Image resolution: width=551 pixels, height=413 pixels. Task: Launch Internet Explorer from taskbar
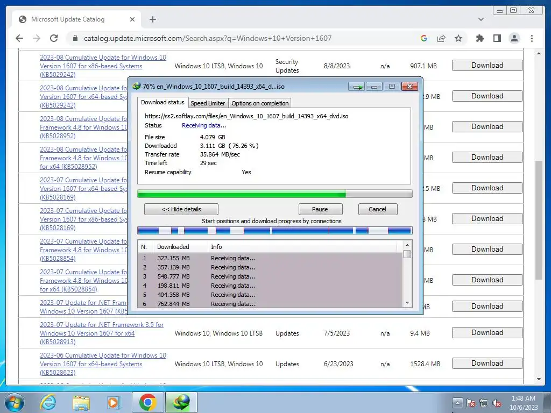[x=48, y=402]
